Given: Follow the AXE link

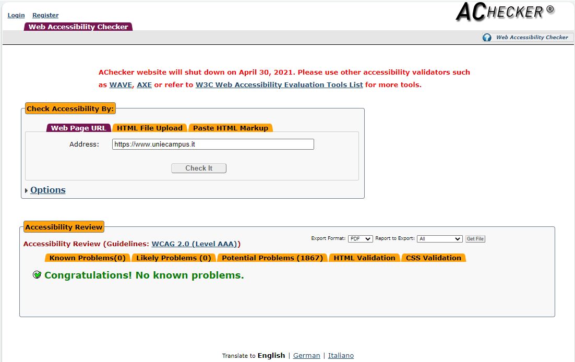Looking at the screenshot, I should click(x=145, y=85).
